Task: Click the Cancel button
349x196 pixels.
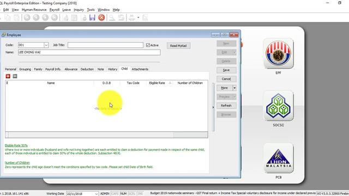Action: point(226,79)
